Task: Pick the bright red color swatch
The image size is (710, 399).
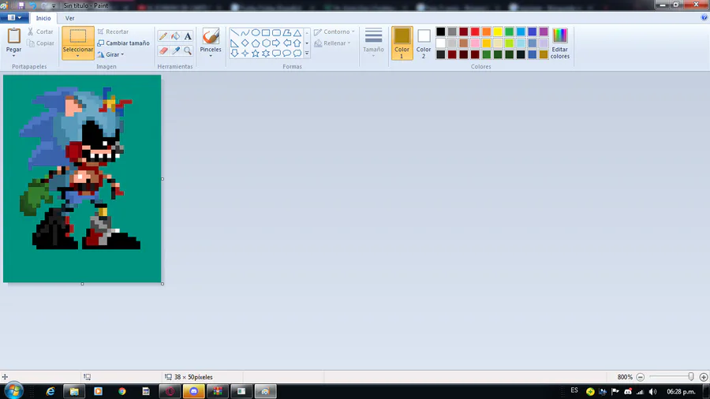Action: click(475, 32)
